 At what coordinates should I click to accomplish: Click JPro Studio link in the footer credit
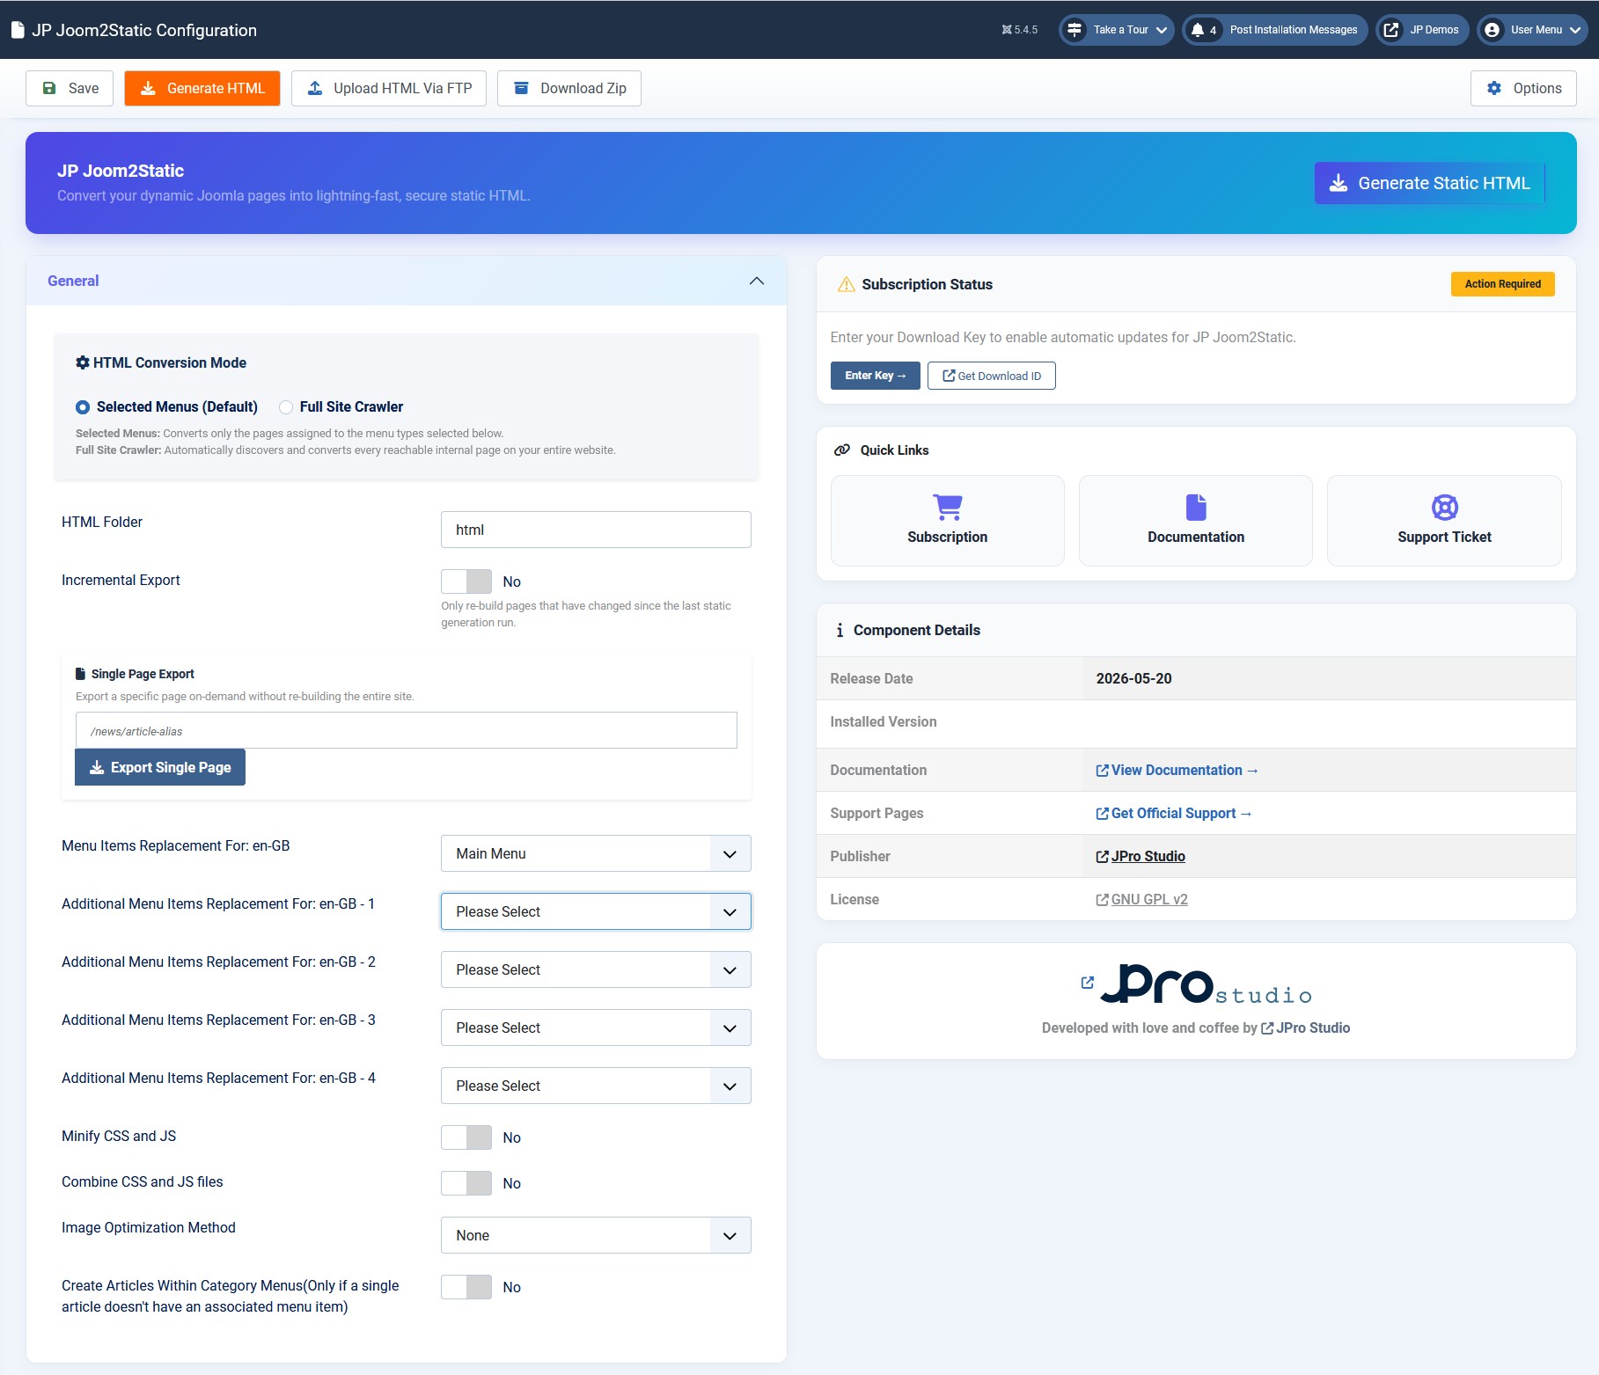pos(1306,1028)
